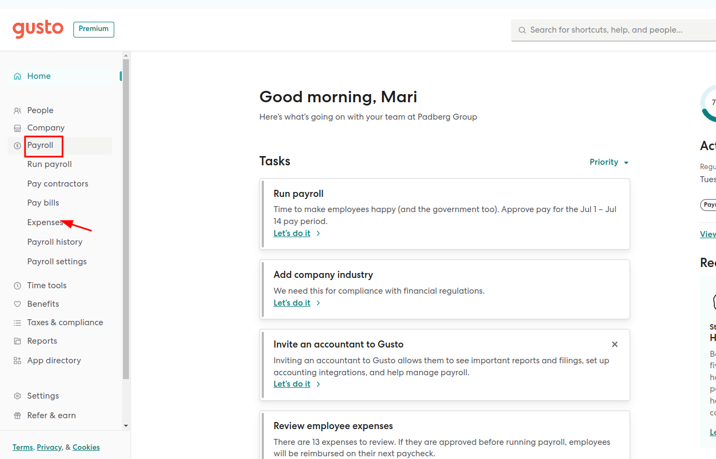Click the People icon in sidebar
716x459 pixels.
[x=17, y=110]
